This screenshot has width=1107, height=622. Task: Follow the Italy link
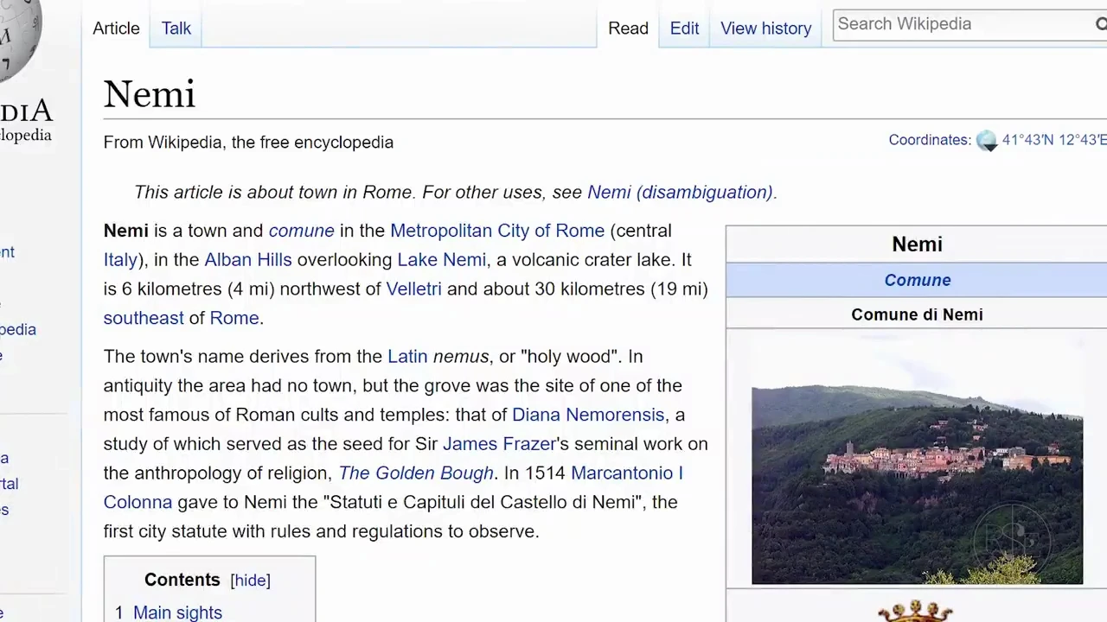point(120,260)
